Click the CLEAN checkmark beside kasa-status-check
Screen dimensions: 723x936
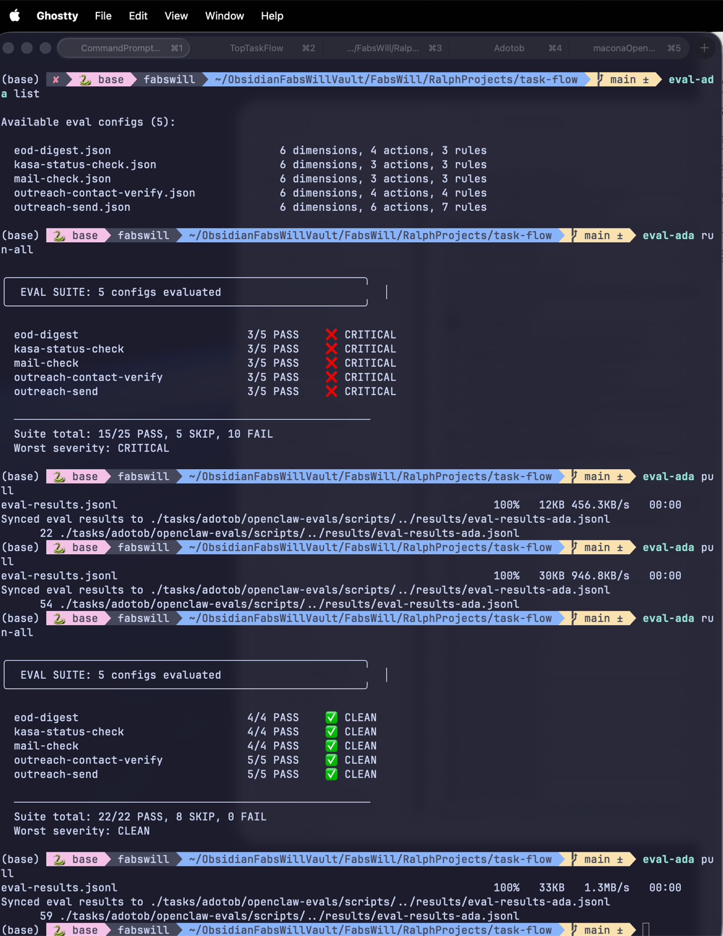331,731
